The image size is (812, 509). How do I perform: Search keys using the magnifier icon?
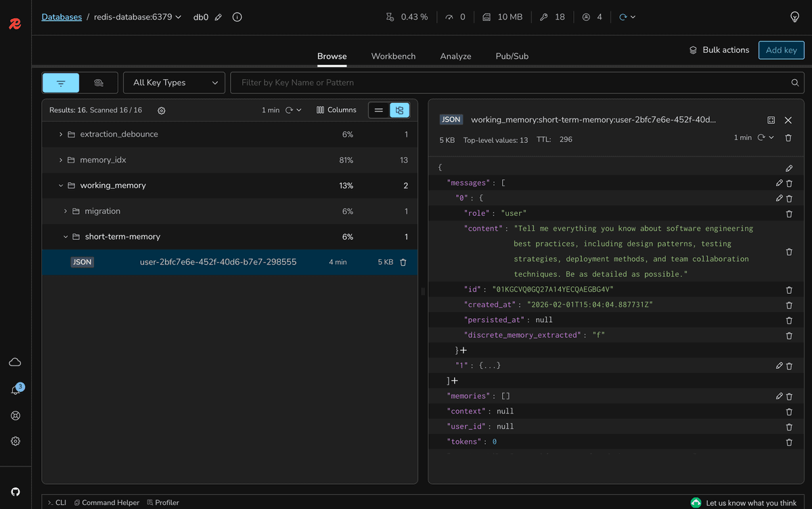pos(794,82)
